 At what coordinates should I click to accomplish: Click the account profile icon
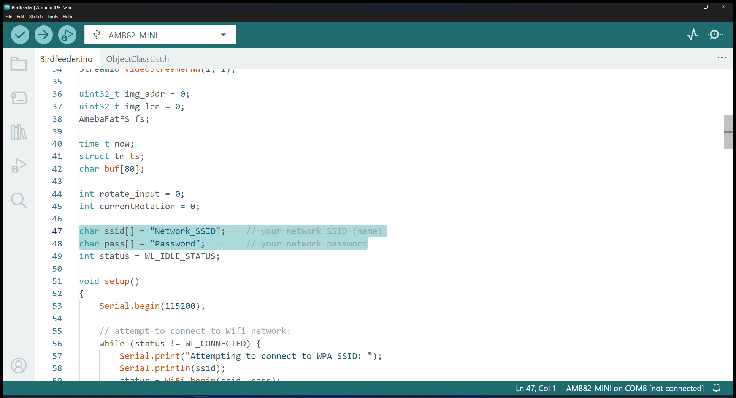(19, 365)
